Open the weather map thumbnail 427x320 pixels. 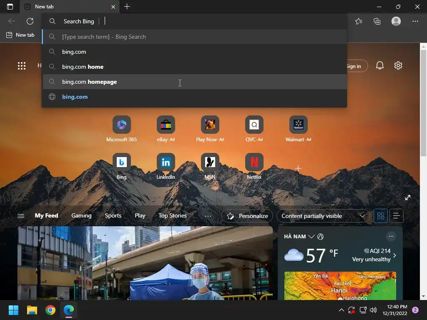pos(340,286)
